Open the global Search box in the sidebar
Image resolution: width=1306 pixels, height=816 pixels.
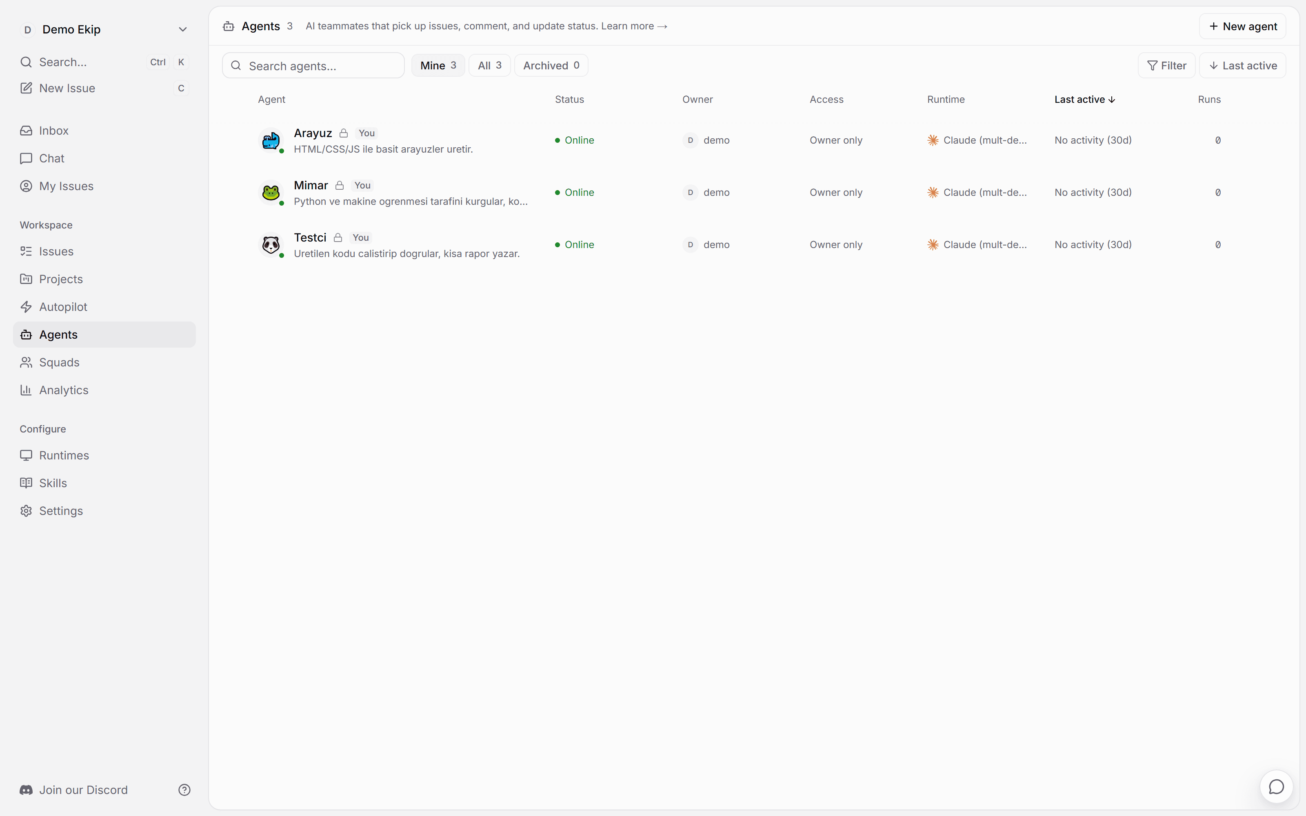(x=104, y=62)
